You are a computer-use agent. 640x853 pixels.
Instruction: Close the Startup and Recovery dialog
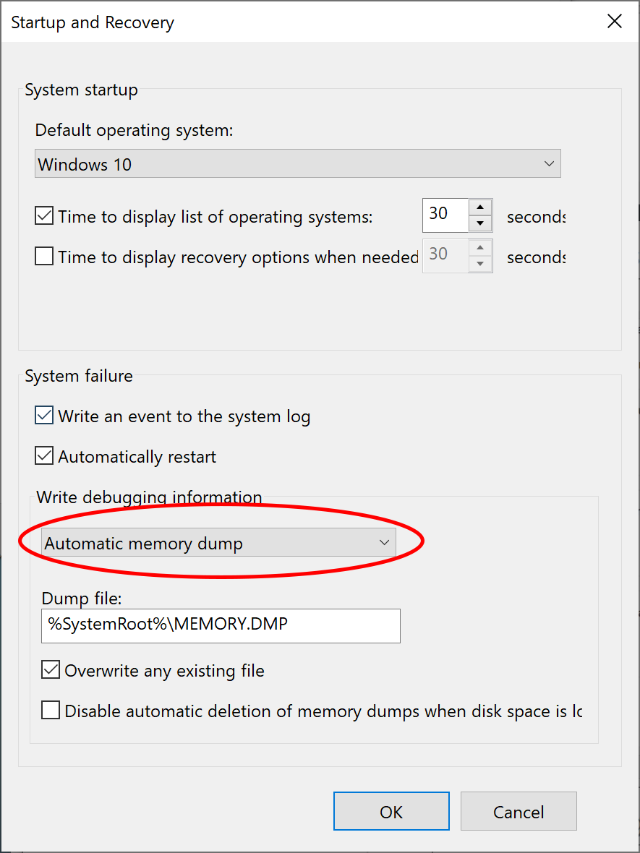[x=614, y=22]
